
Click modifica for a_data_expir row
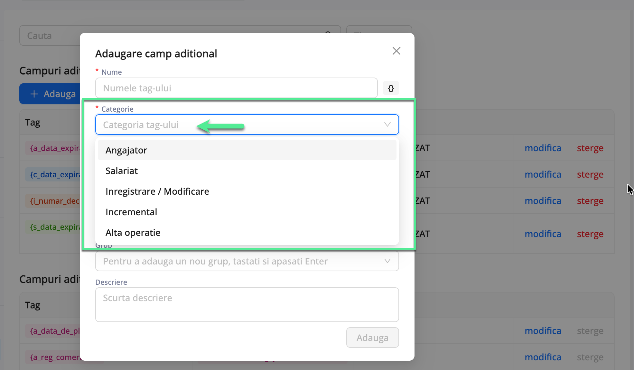click(x=543, y=148)
